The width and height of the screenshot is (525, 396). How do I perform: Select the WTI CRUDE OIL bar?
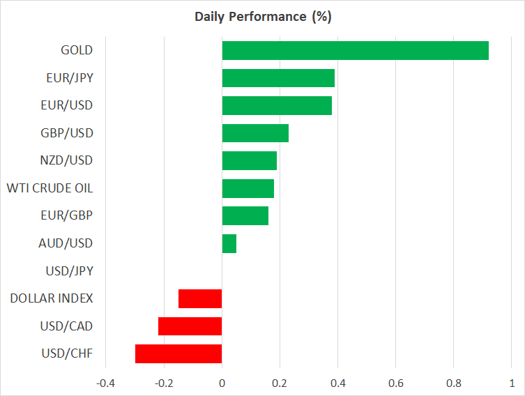tap(248, 188)
